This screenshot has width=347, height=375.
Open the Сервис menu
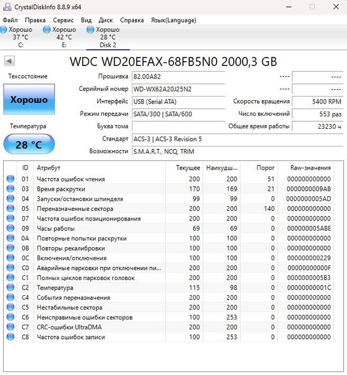63,20
